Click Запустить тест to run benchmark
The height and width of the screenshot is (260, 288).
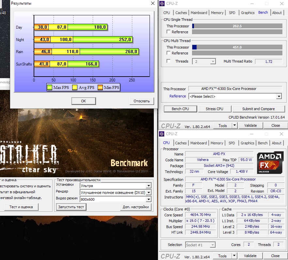click(71, 207)
